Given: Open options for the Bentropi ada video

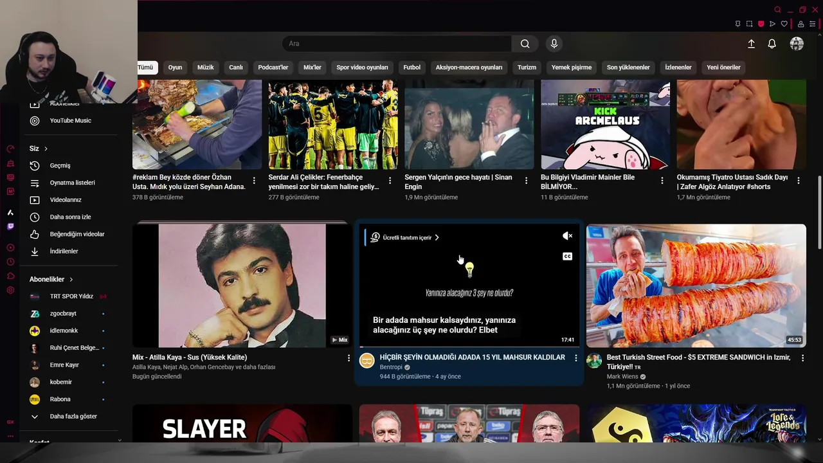Looking at the screenshot, I should point(575,358).
